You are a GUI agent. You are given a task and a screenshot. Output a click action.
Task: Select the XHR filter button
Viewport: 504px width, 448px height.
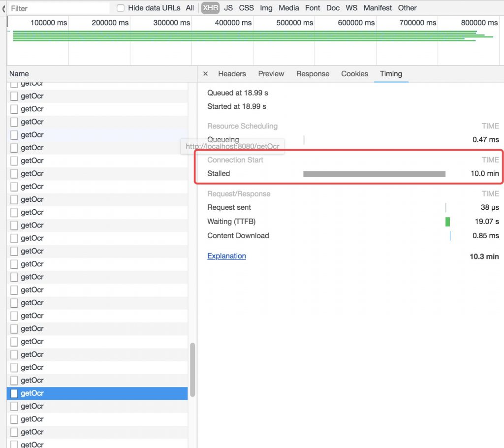210,8
